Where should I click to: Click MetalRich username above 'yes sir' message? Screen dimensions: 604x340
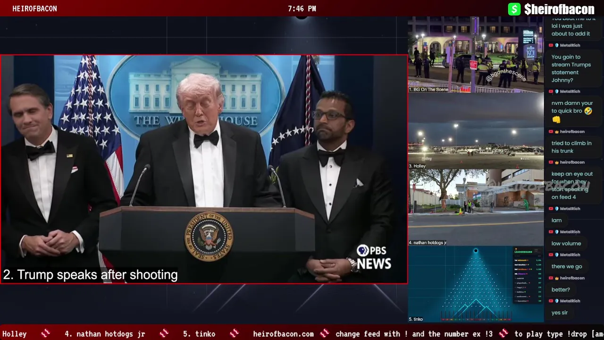pos(570,301)
